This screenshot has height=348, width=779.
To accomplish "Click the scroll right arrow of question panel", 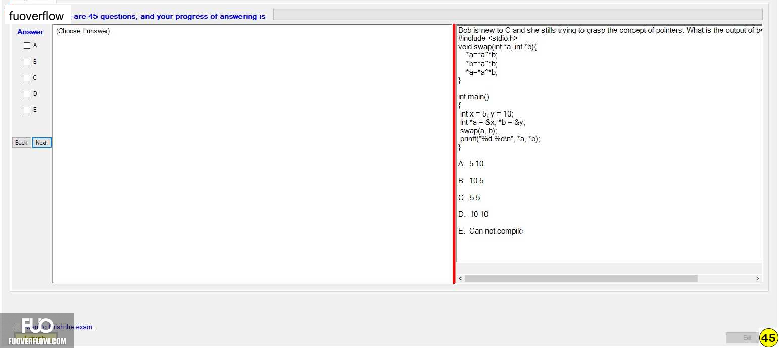I will pyautogui.click(x=757, y=278).
